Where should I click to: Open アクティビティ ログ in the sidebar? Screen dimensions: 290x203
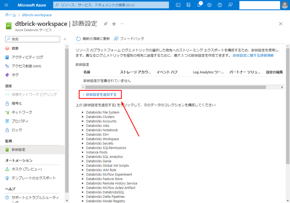[27, 57]
